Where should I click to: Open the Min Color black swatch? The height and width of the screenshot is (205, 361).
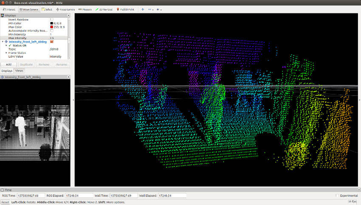[51, 23]
